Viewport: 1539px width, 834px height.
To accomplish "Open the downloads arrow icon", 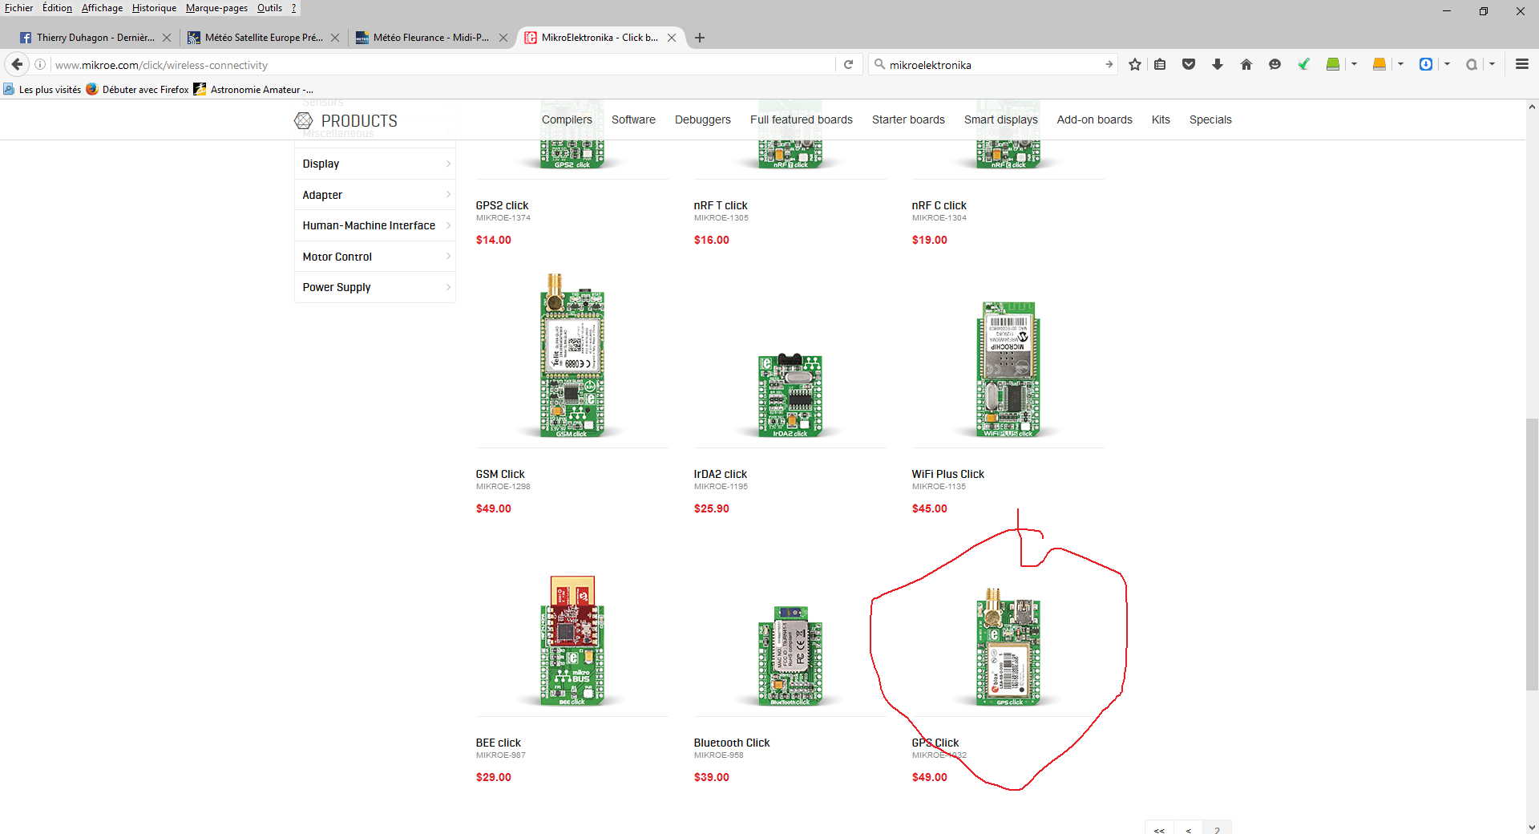I will 1217,65.
